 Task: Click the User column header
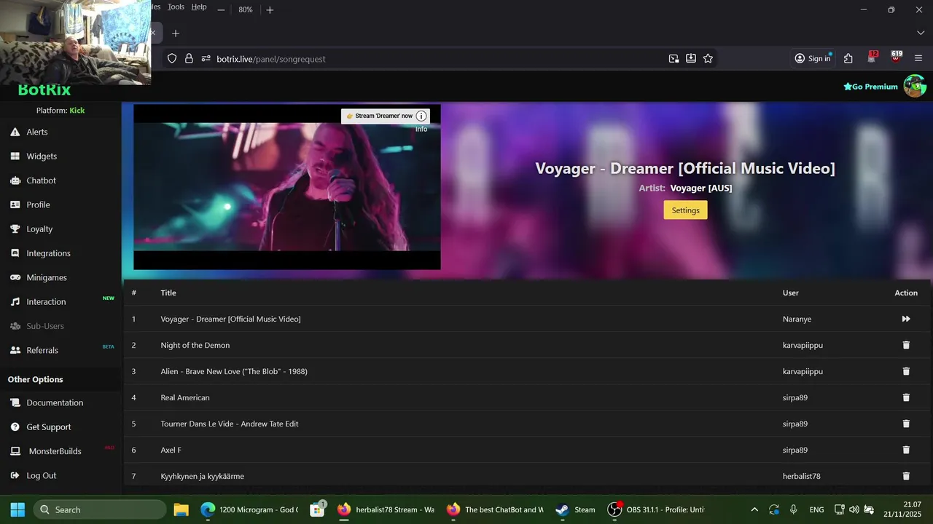click(x=791, y=293)
